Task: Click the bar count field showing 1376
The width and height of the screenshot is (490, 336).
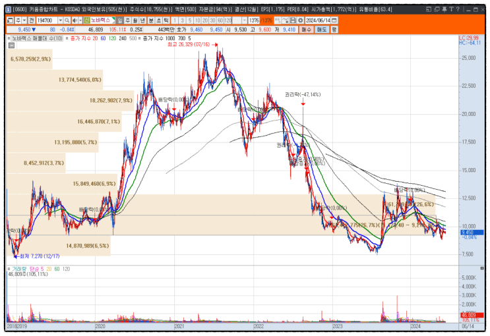Action: (254, 20)
